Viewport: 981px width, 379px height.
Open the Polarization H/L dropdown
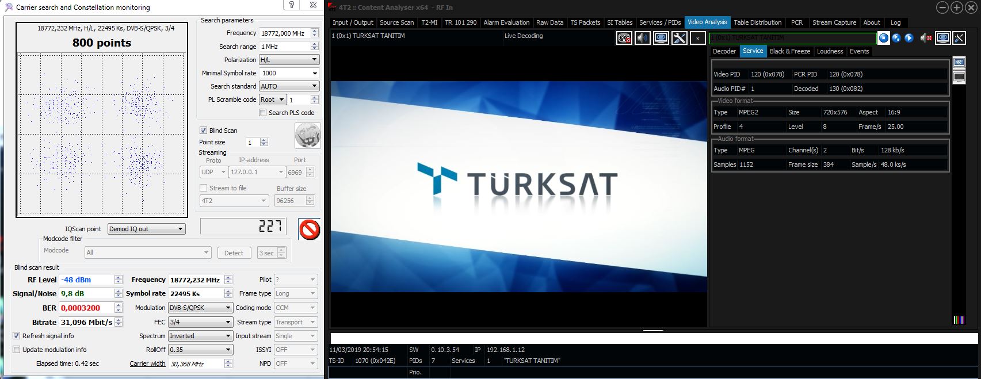289,60
